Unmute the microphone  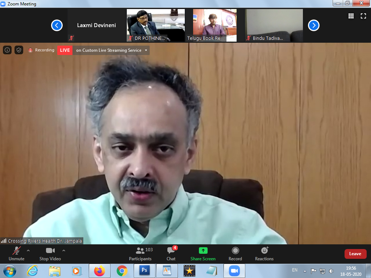[x=16, y=253]
